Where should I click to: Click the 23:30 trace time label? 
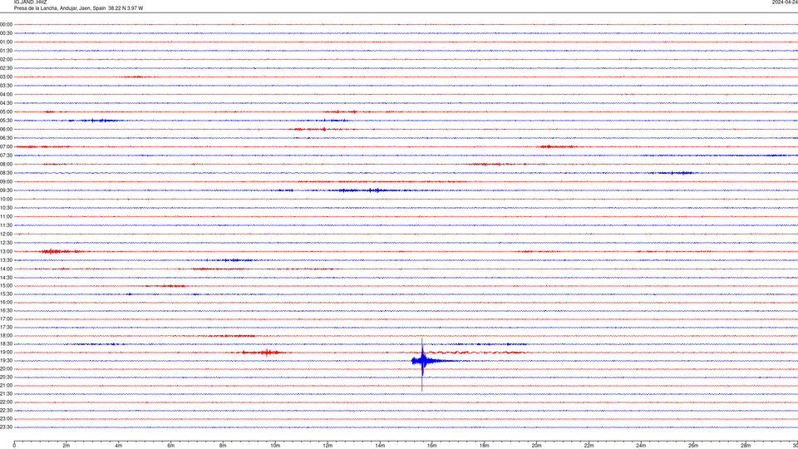click(x=6, y=427)
